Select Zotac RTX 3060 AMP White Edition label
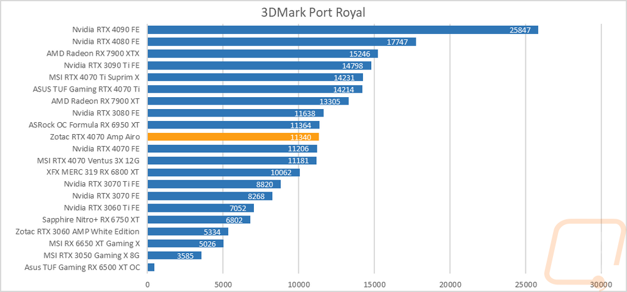The height and width of the screenshot is (292, 627). point(78,232)
